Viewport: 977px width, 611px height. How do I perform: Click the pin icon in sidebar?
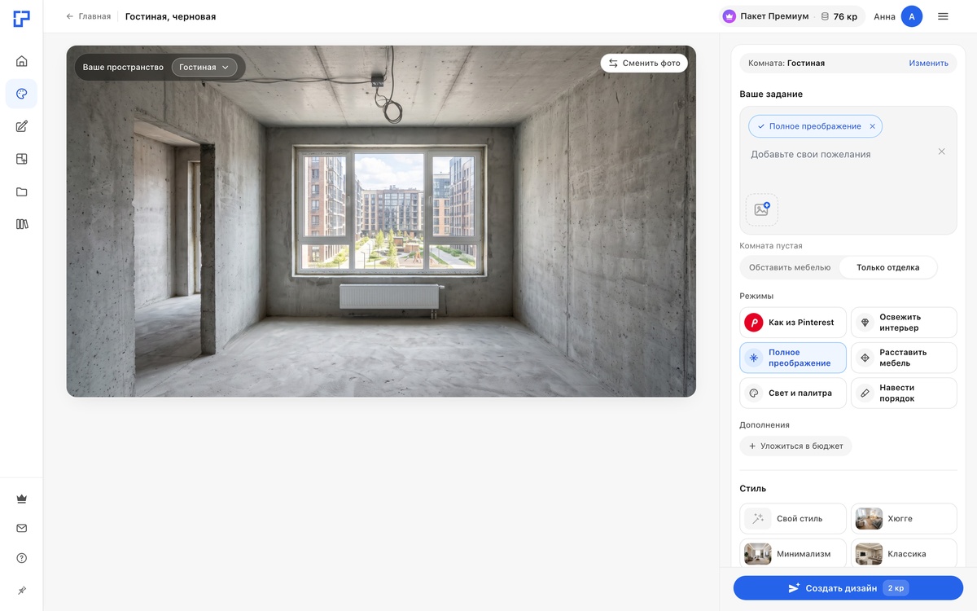[21, 590]
